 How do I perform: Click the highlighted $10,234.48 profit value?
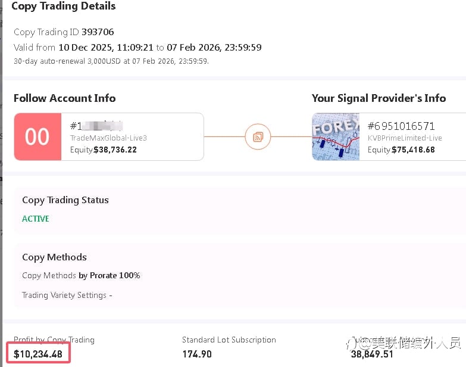tap(38, 353)
